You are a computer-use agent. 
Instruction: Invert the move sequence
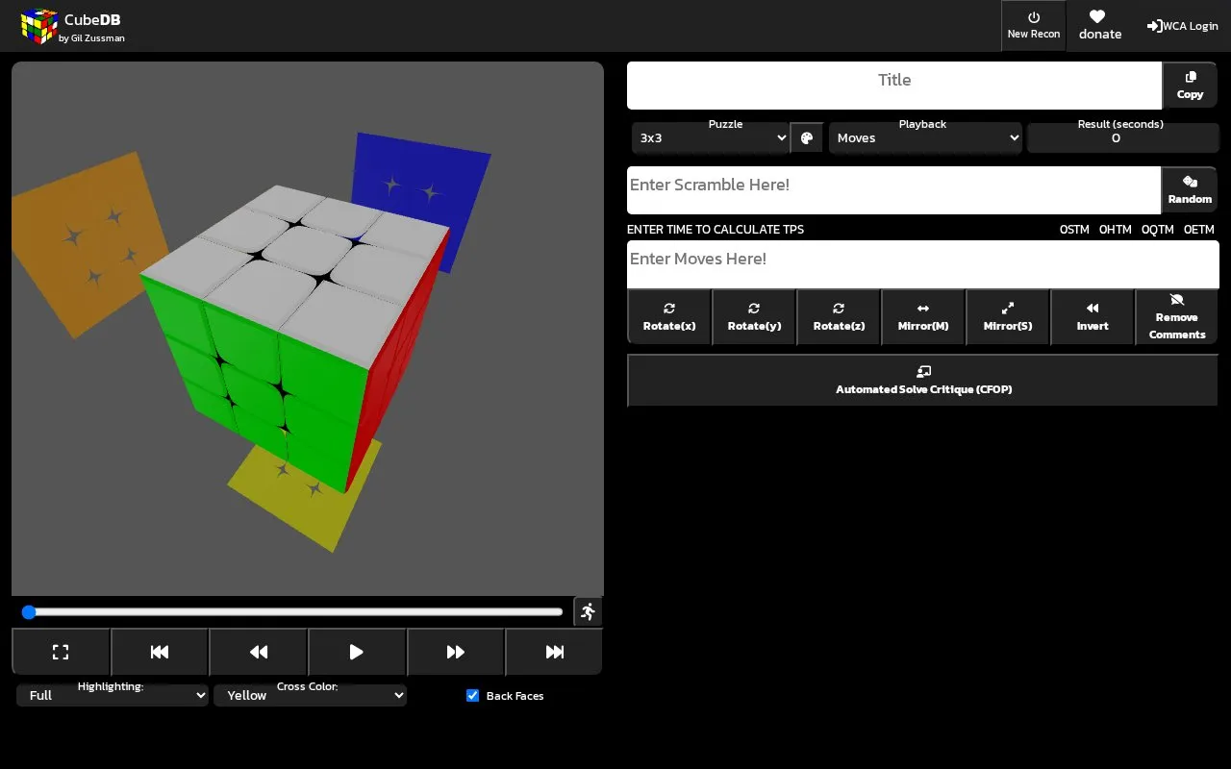pos(1093,317)
